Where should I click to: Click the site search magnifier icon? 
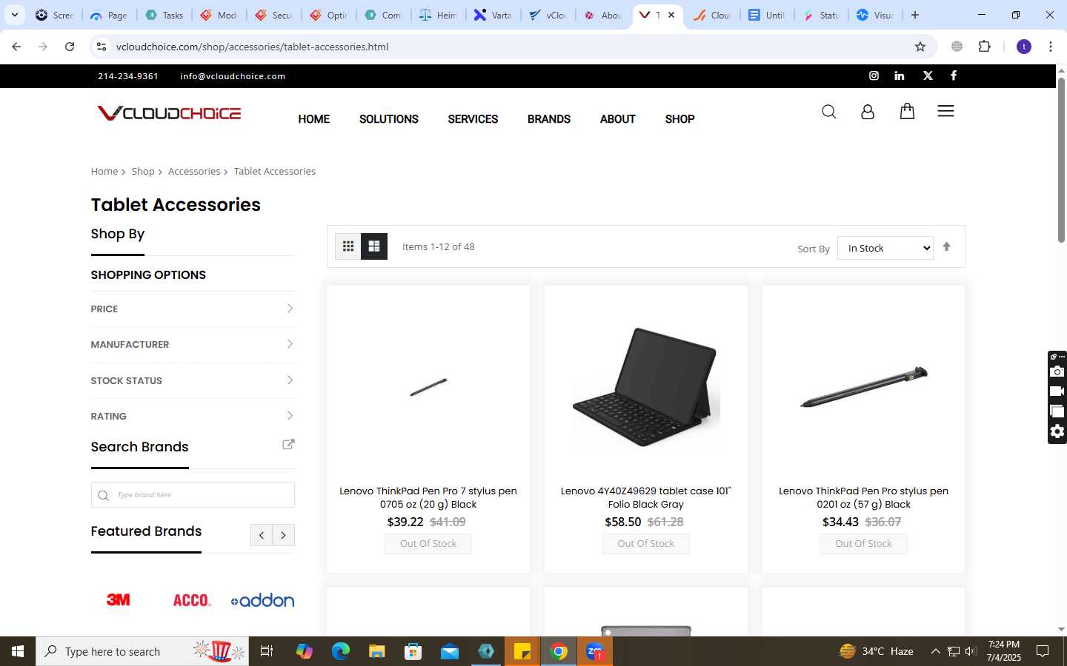click(829, 112)
